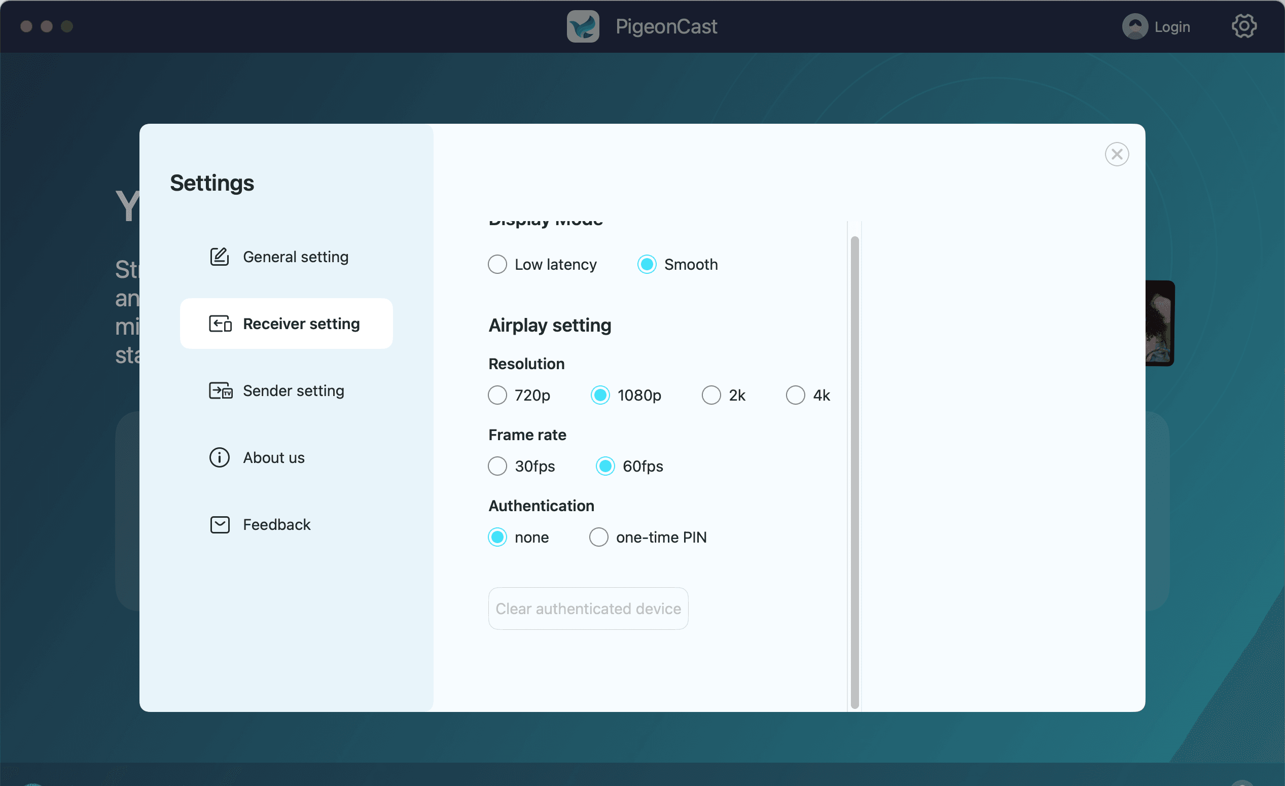This screenshot has height=786, width=1285.
Task: Click the PigeonCast bird logo icon
Action: [583, 26]
